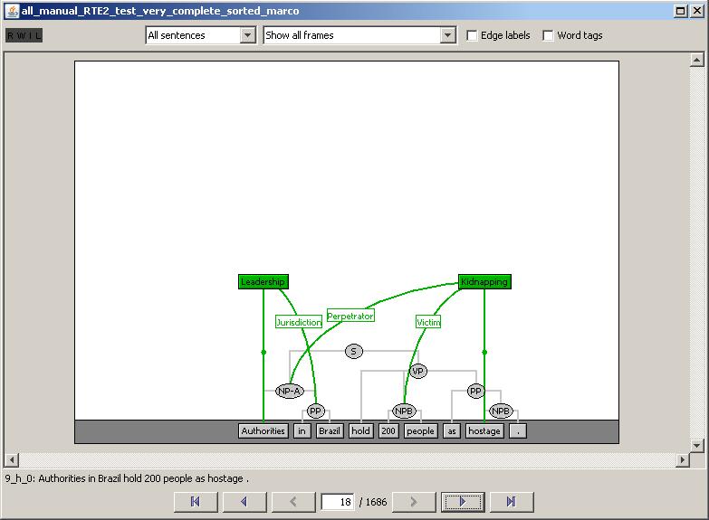Select the PP node above 'as hostage'
Screen dimensions: 709x520
point(475,391)
